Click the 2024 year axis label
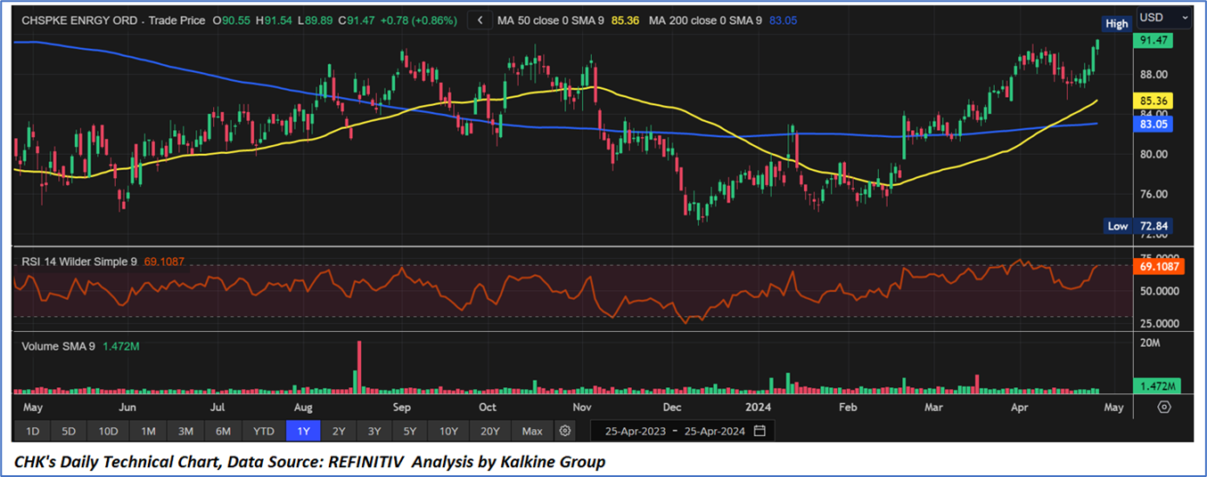 pos(757,407)
